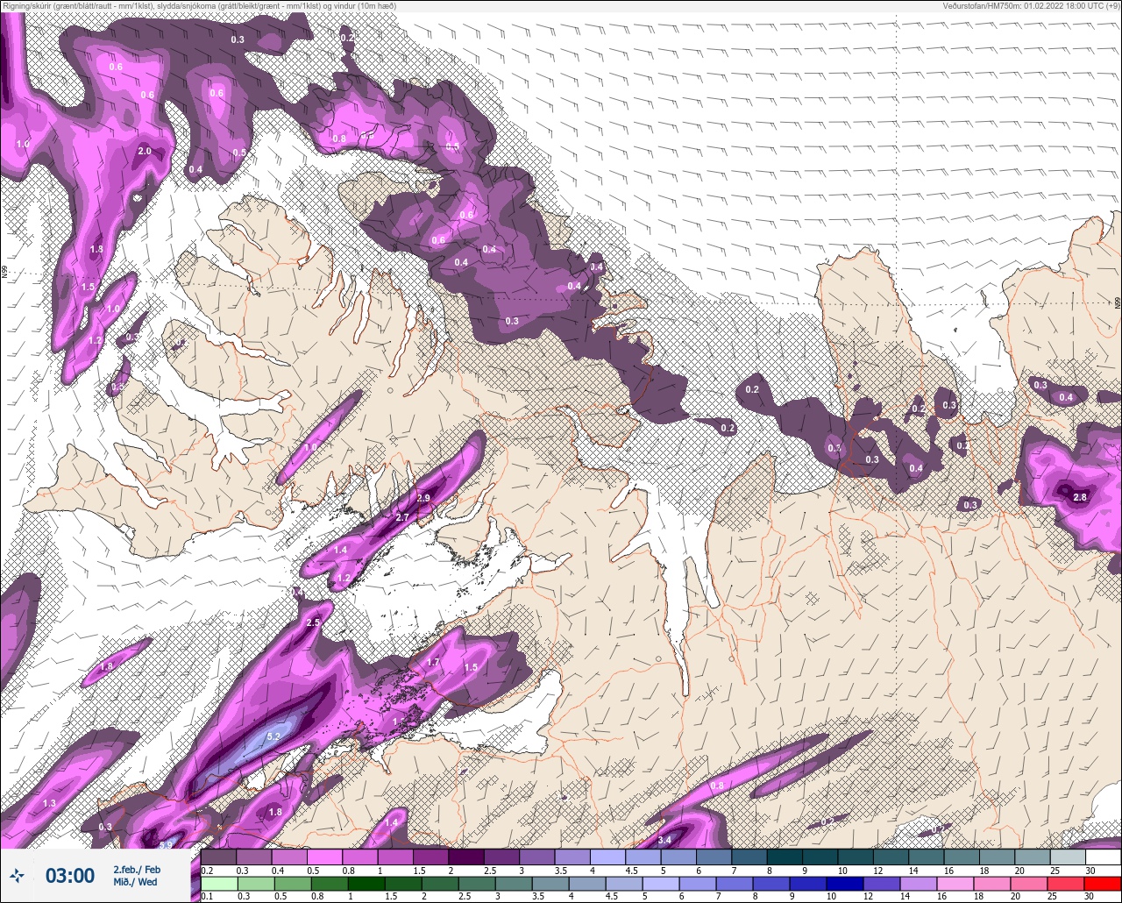Pick the bright red 30 swatch in lower legend row
Viewport: 1122px width, 903px height.
[x=1103, y=883]
